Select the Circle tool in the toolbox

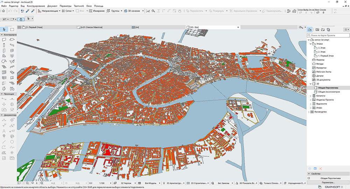[12, 142]
